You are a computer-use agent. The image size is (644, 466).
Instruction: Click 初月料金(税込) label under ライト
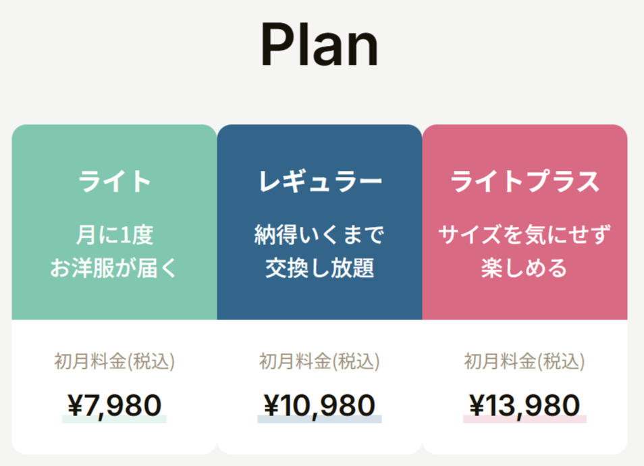(114, 361)
